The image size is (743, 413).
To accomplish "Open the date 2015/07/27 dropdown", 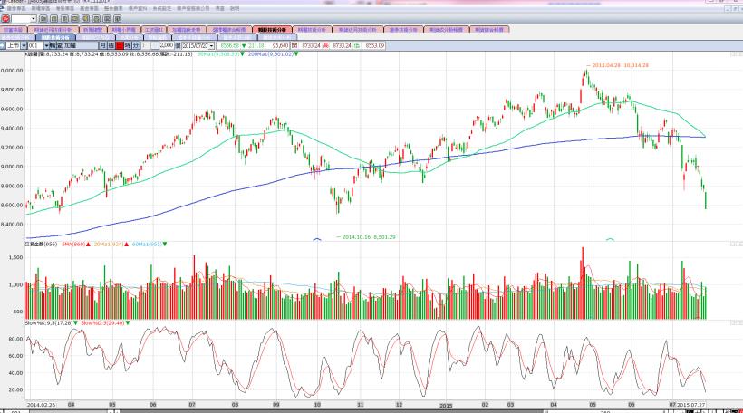I will click(x=211, y=44).
